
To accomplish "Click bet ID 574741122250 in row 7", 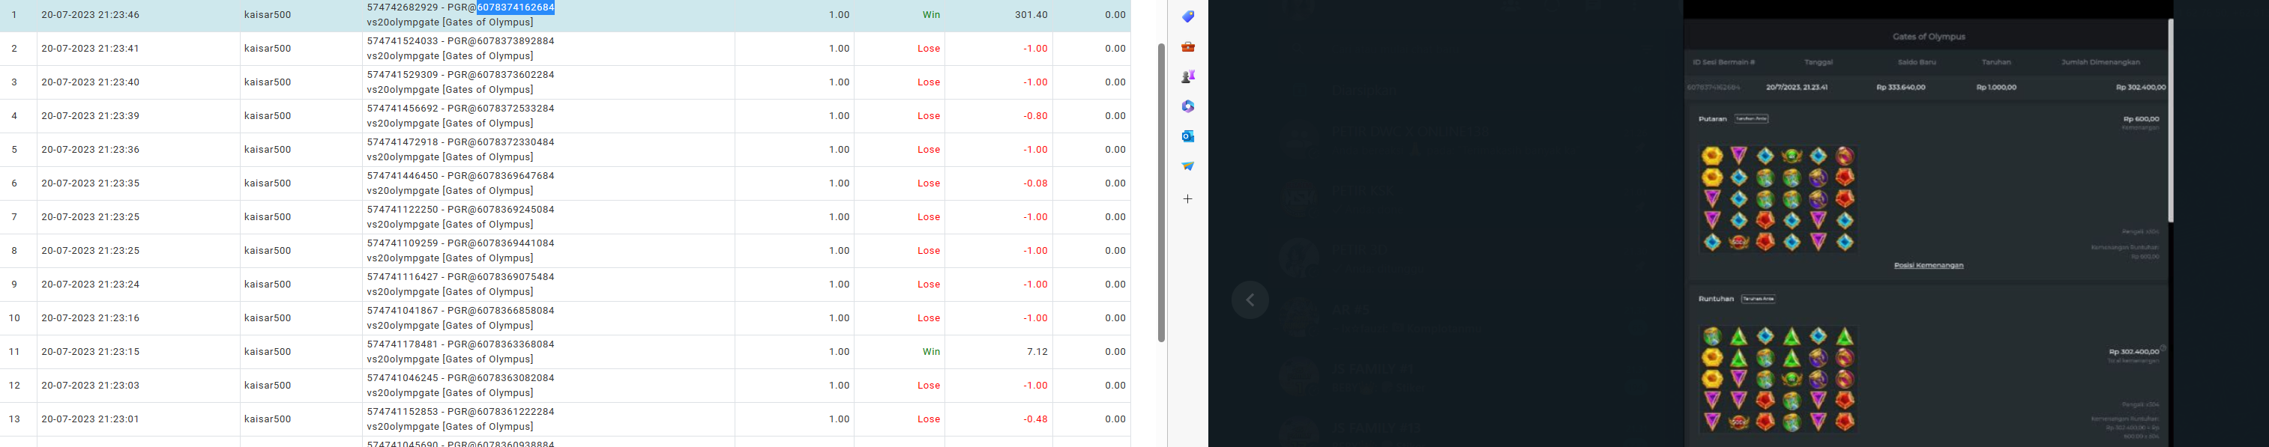I will click(x=403, y=210).
